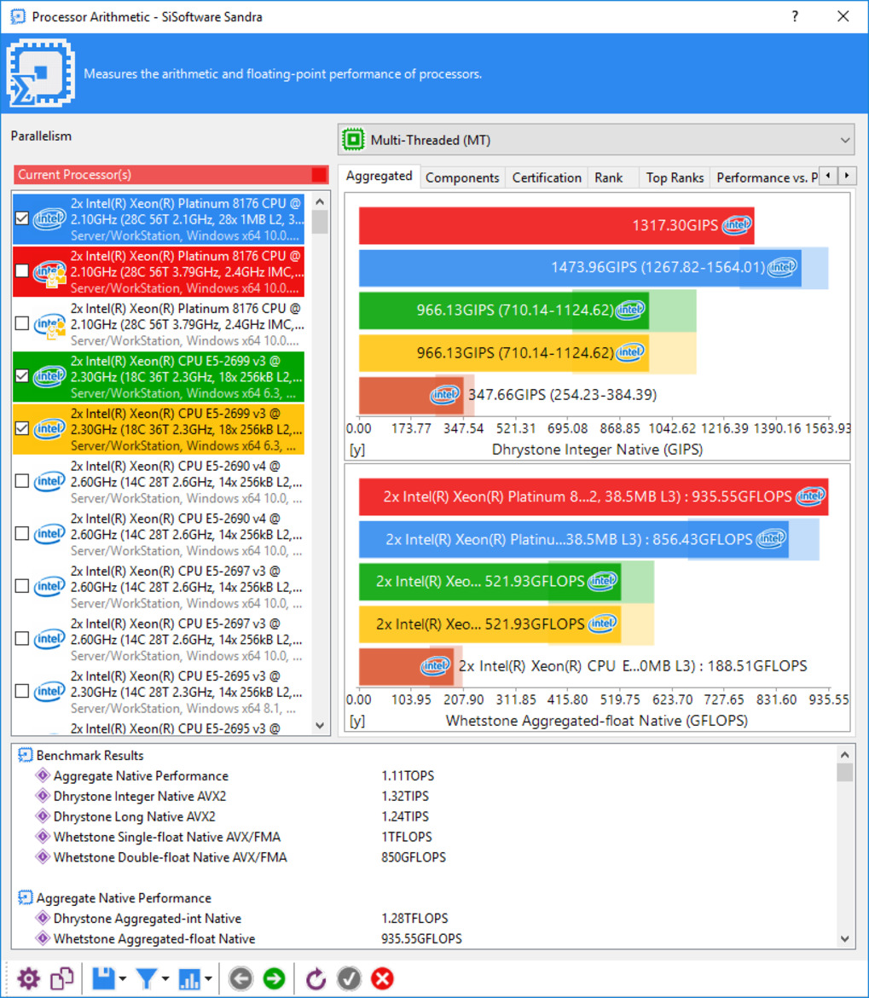869x998 pixels.
Task: Expand the save icon dropdown arrow
Action: coord(123,979)
